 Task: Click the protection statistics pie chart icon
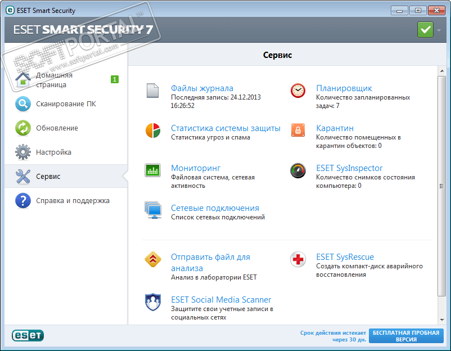click(153, 130)
